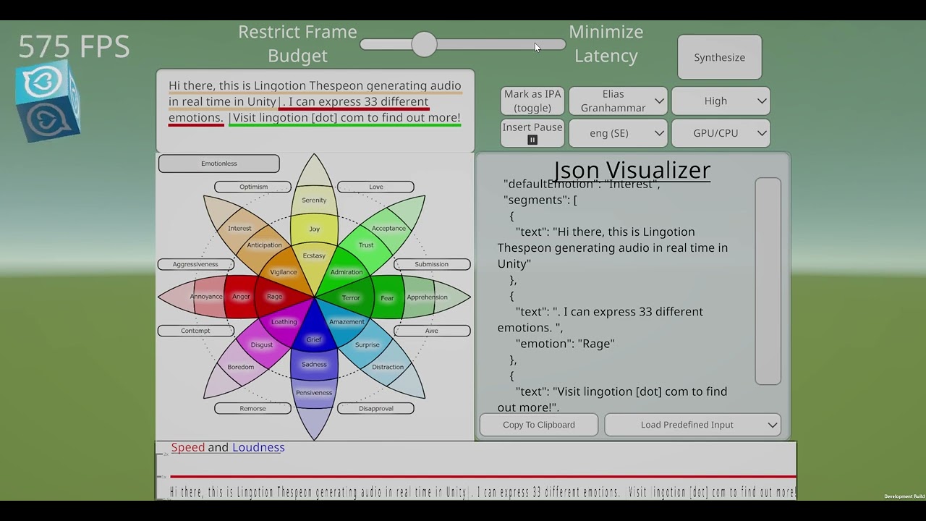
Task: Select the Grief emotion segment
Action: [314, 339]
